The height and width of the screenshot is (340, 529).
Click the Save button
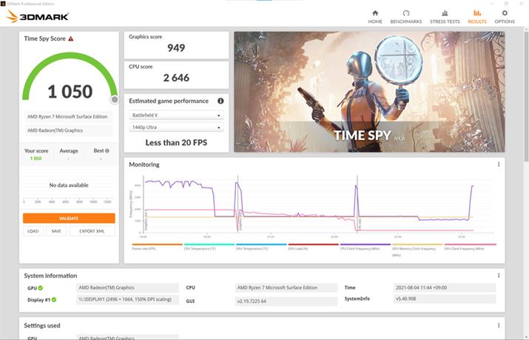pos(56,231)
